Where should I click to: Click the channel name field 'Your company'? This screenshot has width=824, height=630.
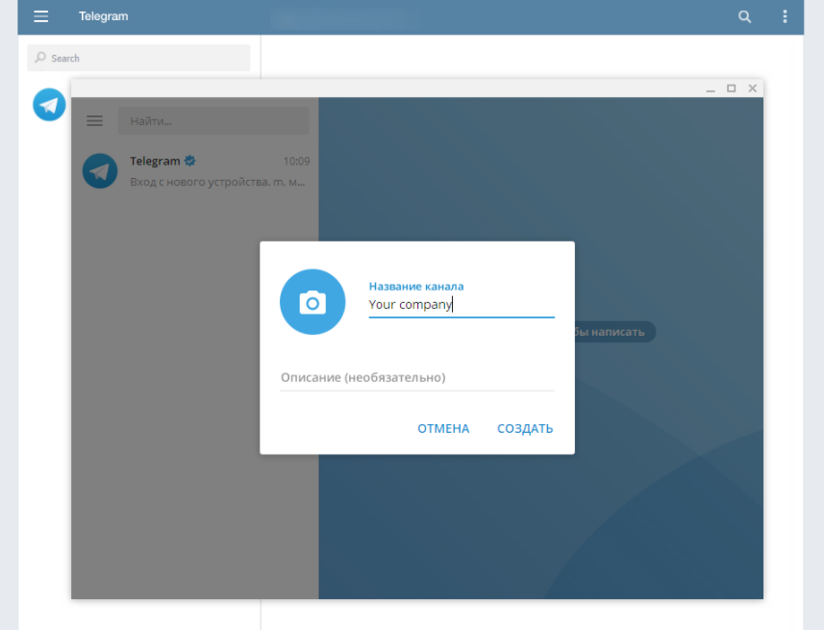tap(462, 305)
